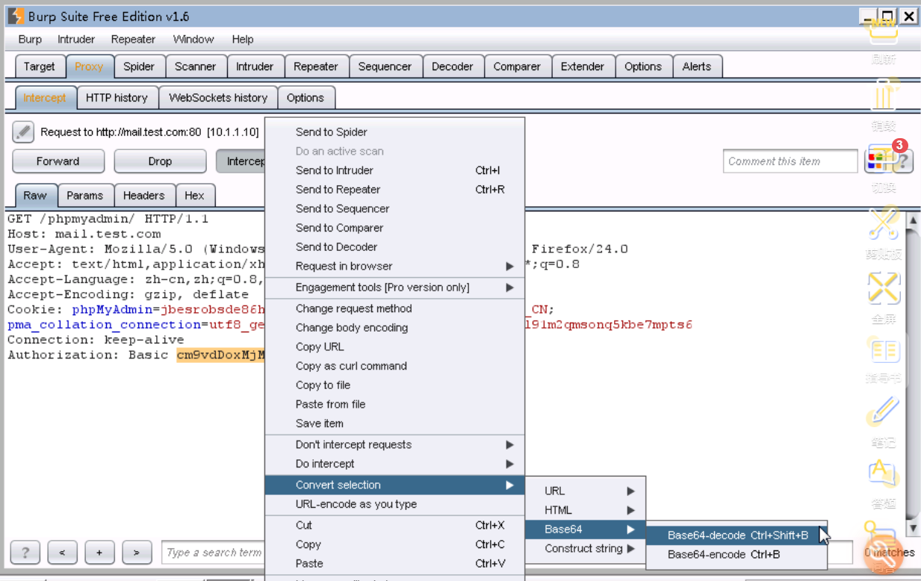This screenshot has width=921, height=581.
Task: Open the Burp menu in the menu bar
Action: click(x=30, y=40)
